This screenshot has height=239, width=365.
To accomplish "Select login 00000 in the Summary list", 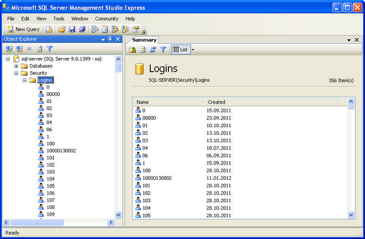I will (x=149, y=118).
